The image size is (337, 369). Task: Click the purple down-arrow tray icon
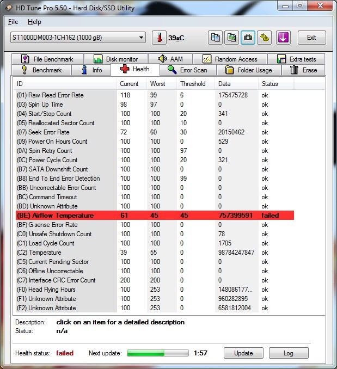[283, 38]
